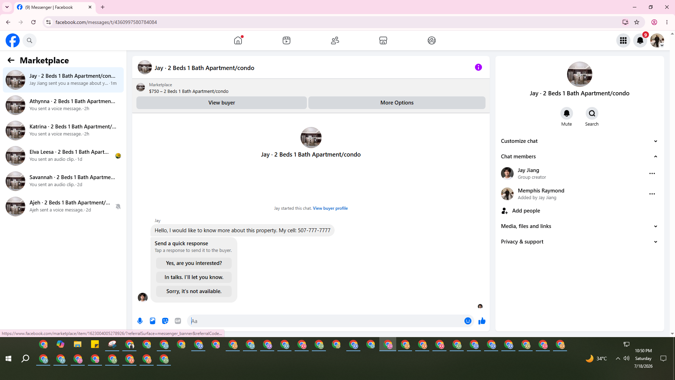Open the Katrina conversation
This screenshot has height=380, width=675.
[63, 131]
